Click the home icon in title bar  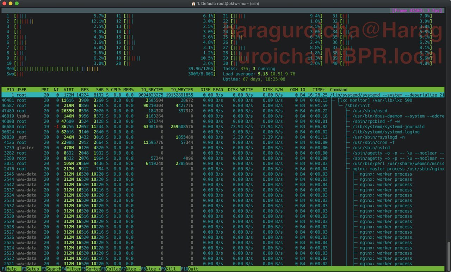coord(193,4)
